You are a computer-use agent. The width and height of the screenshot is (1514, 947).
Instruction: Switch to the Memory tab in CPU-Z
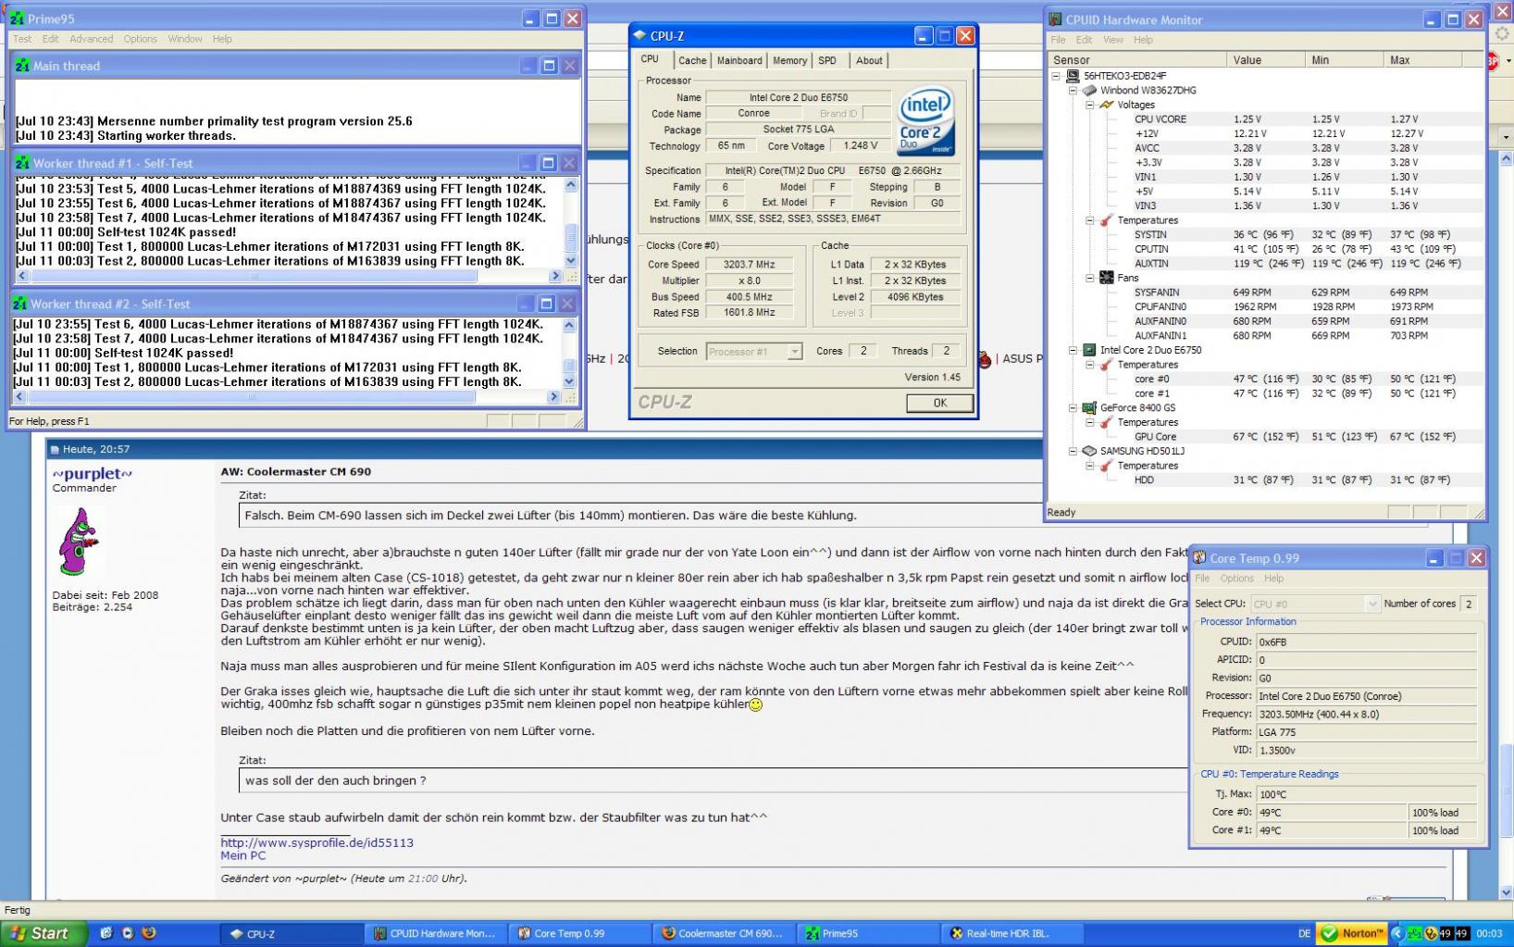pyautogui.click(x=789, y=60)
